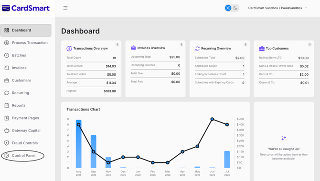This screenshot has width=320, height=181.
Task: Click the Invoices Overview envelope icon
Action: (133, 48)
